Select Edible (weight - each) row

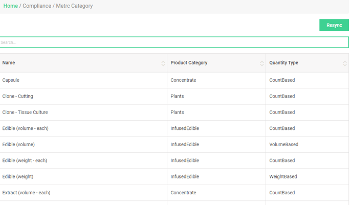click(174, 161)
